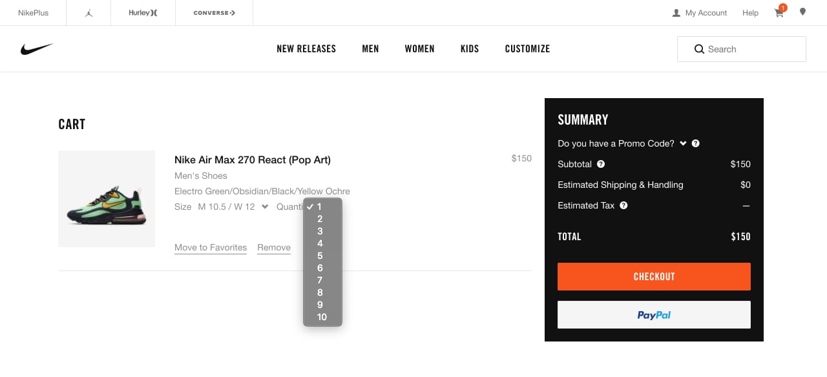Open the Customize menu
The width and height of the screenshot is (827, 377).
(x=527, y=49)
